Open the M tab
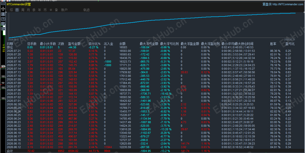This screenshot has width=305, height=153. coord(51,10)
